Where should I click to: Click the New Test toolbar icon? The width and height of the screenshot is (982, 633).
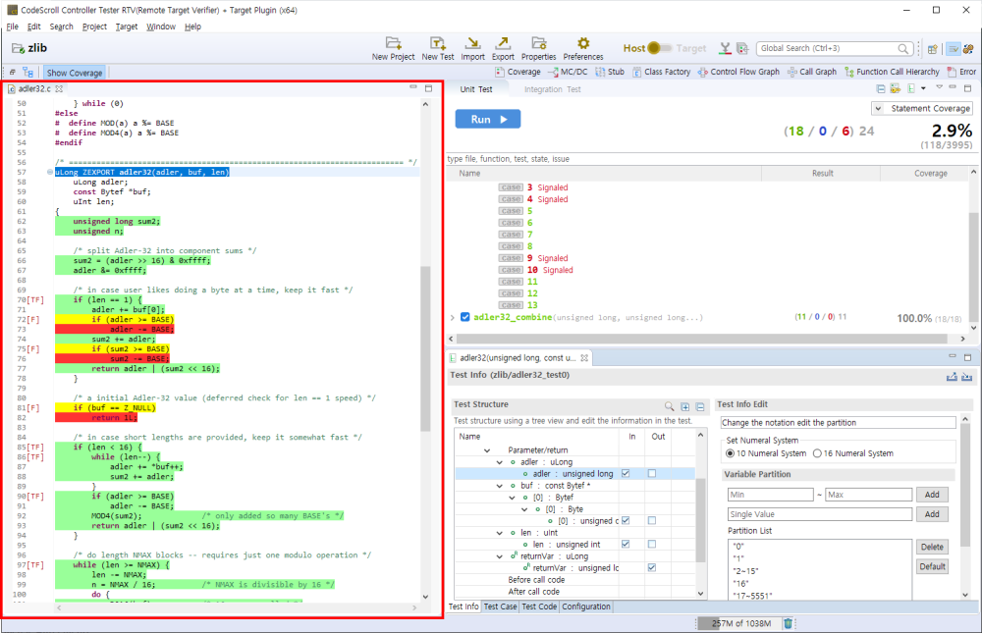(x=438, y=43)
